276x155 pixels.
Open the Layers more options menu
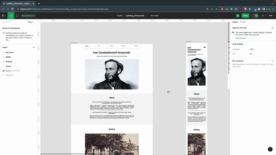tap(34, 47)
